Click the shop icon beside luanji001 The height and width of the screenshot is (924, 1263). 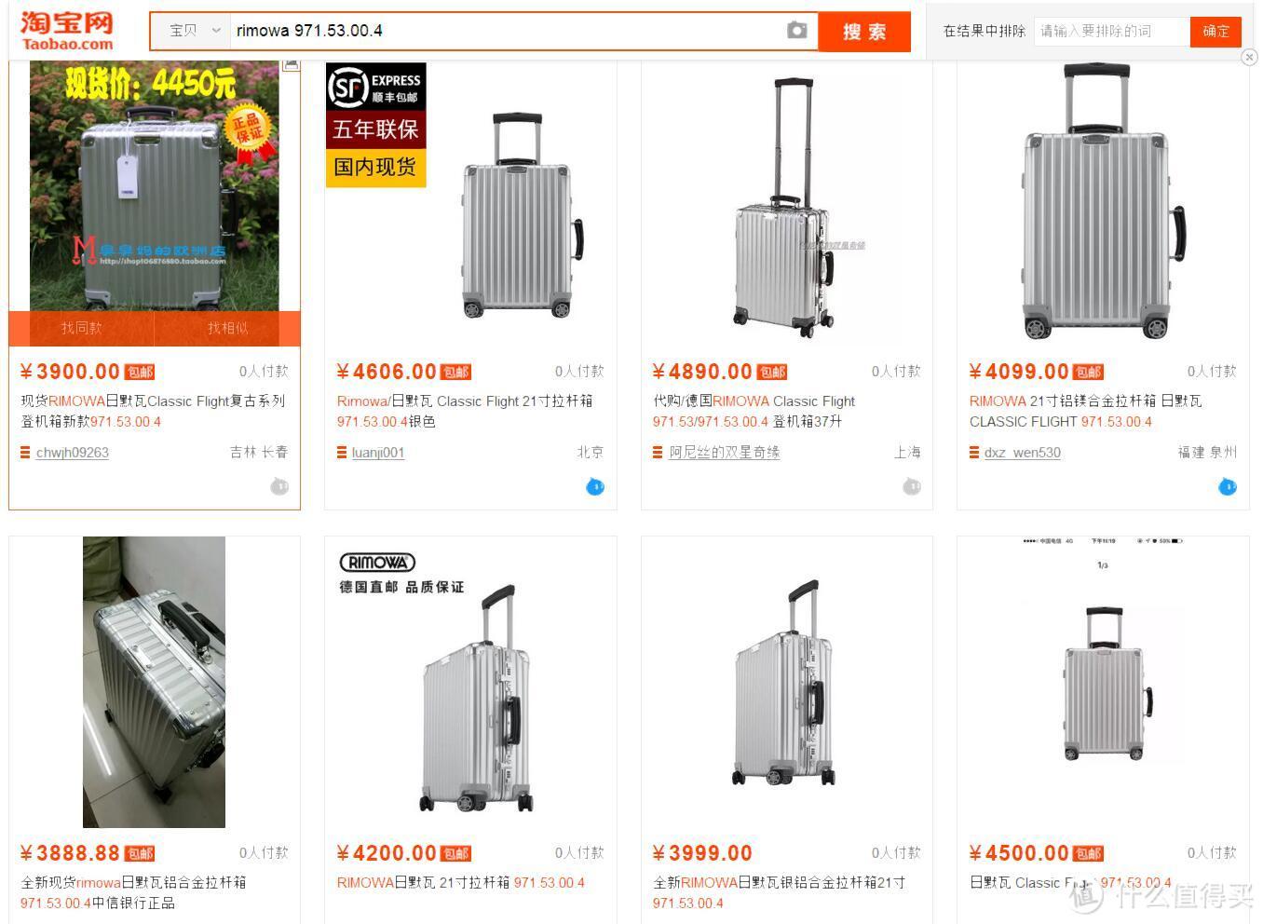pyautogui.click(x=342, y=453)
